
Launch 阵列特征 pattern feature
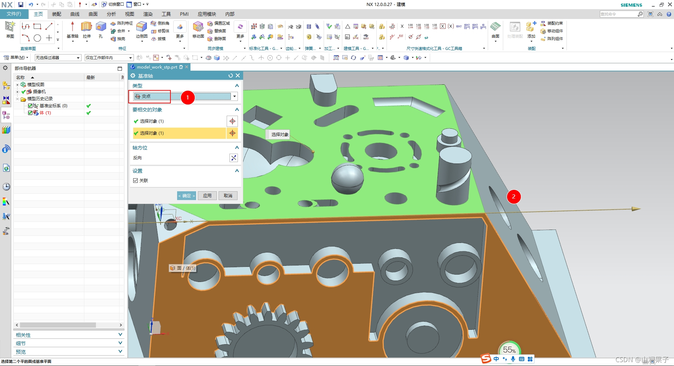coord(122,23)
